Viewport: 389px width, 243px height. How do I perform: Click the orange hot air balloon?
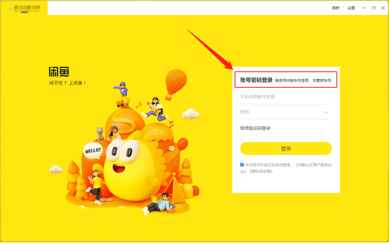(176, 82)
